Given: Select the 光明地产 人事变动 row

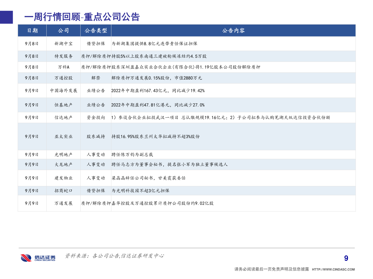Looking at the screenshot, I should tap(96, 154).
